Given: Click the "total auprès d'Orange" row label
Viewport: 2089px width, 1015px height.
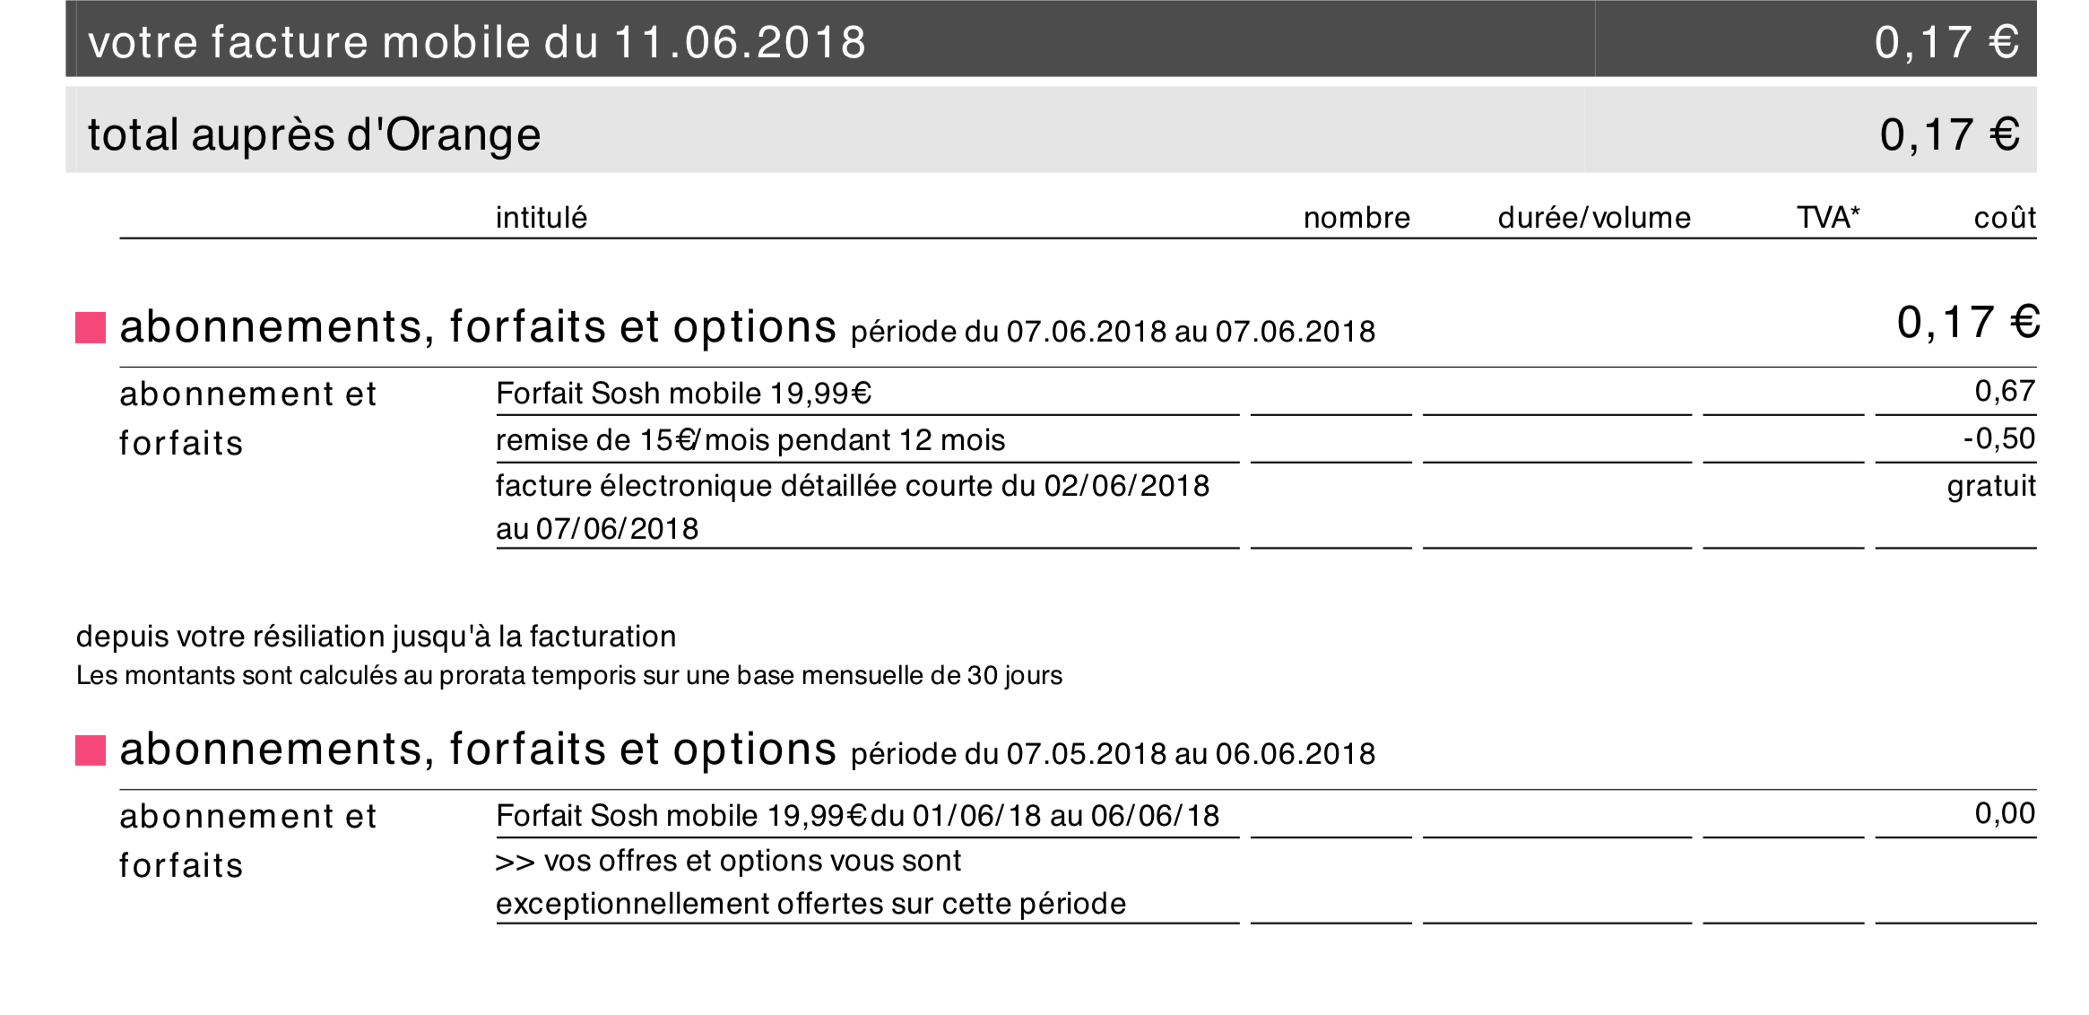Looking at the screenshot, I should [314, 134].
